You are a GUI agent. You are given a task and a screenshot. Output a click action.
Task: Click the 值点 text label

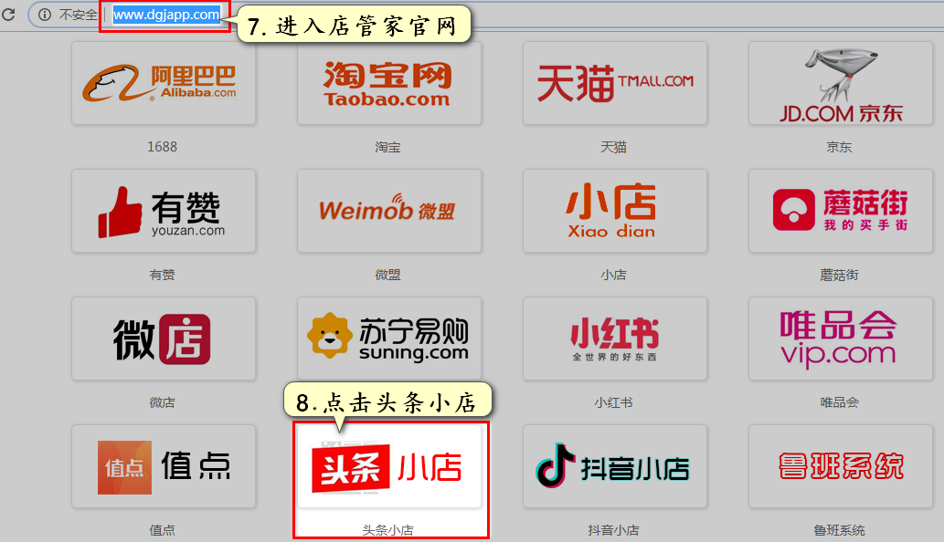click(x=162, y=530)
